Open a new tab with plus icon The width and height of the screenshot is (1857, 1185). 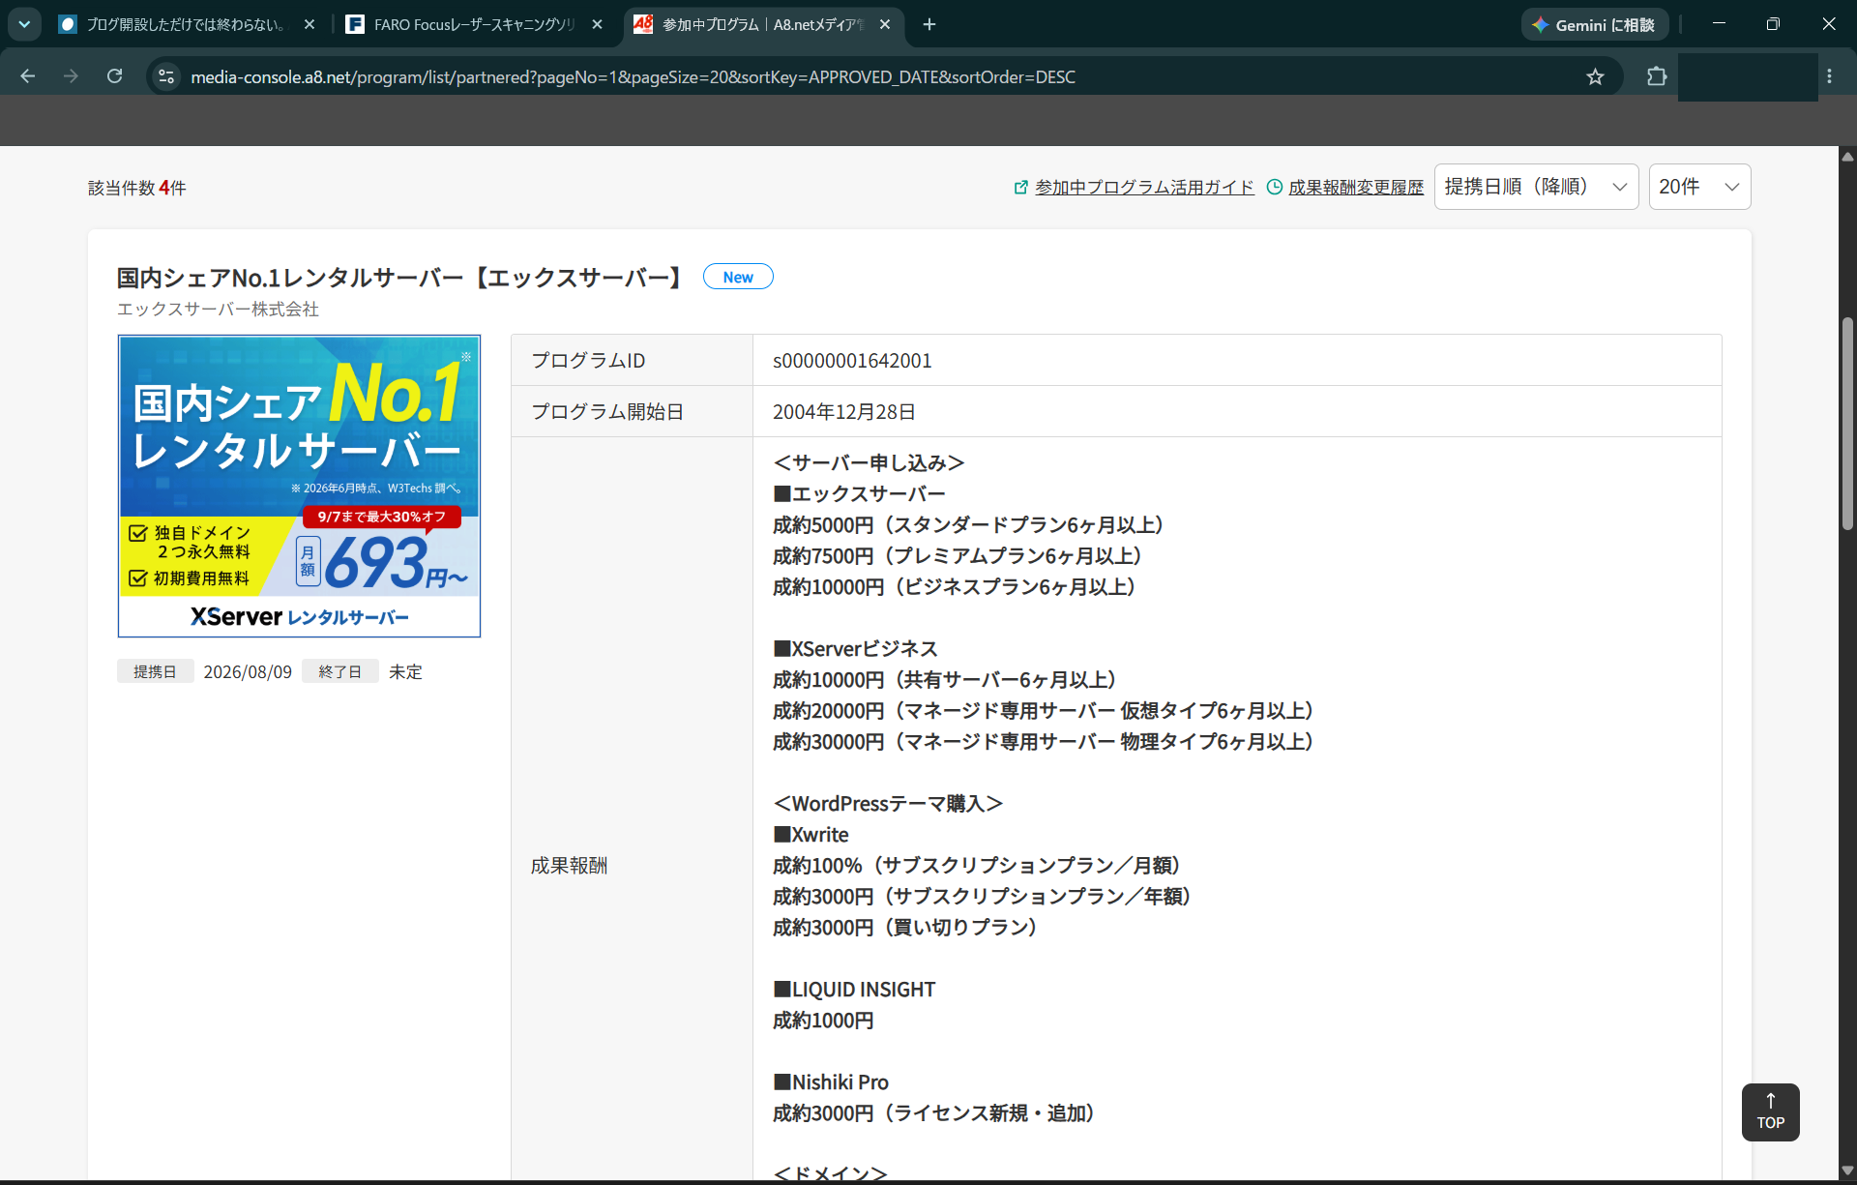929,24
